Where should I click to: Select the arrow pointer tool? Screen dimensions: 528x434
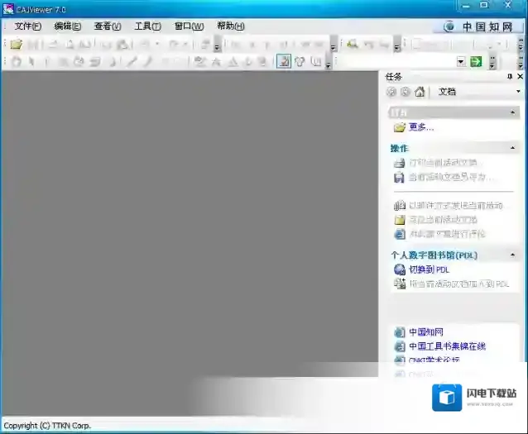coord(31,61)
